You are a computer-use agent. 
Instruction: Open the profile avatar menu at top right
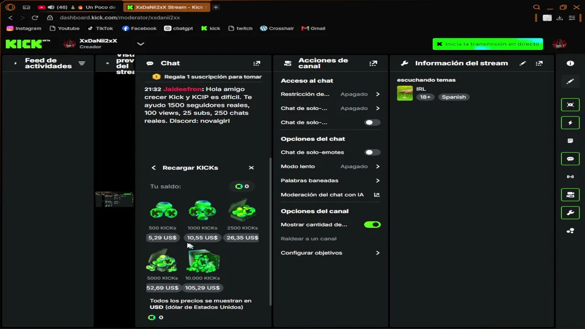559,44
